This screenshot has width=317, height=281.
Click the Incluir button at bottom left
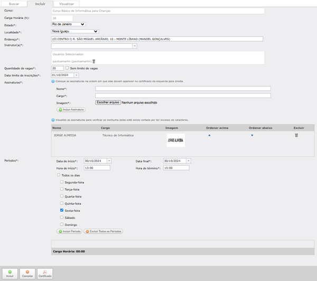point(10,273)
